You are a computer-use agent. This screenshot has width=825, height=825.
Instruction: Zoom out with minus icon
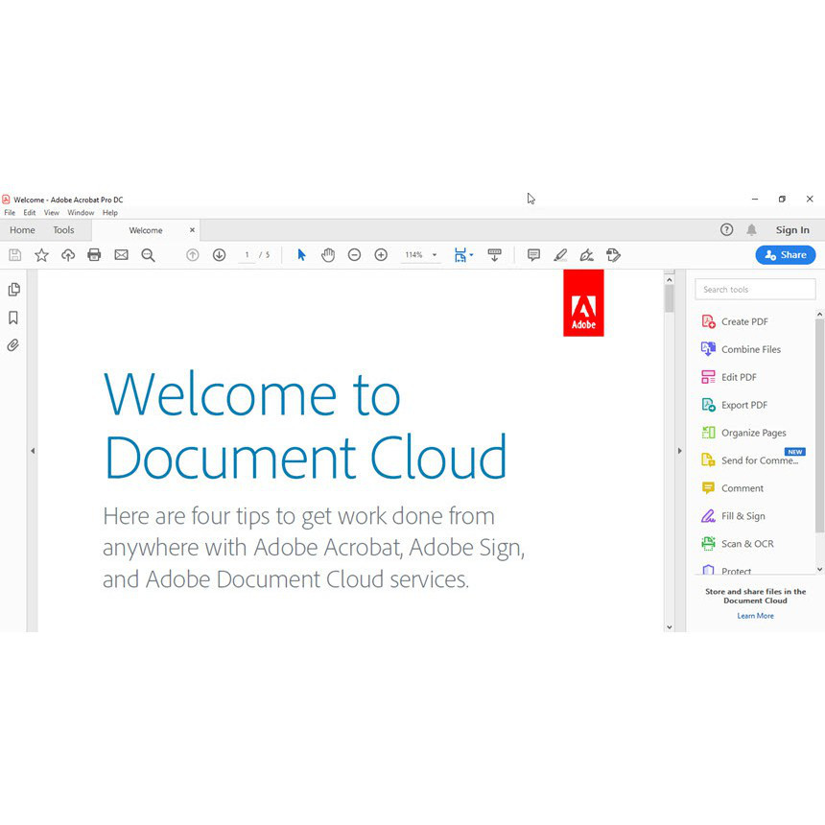point(354,255)
